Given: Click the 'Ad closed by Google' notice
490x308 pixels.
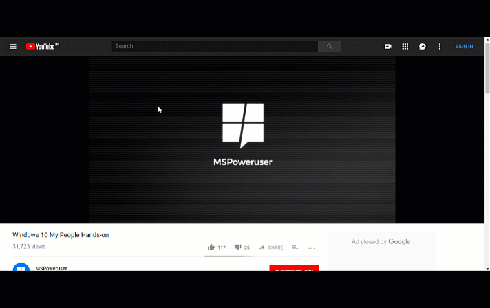Looking at the screenshot, I should pos(381,242).
